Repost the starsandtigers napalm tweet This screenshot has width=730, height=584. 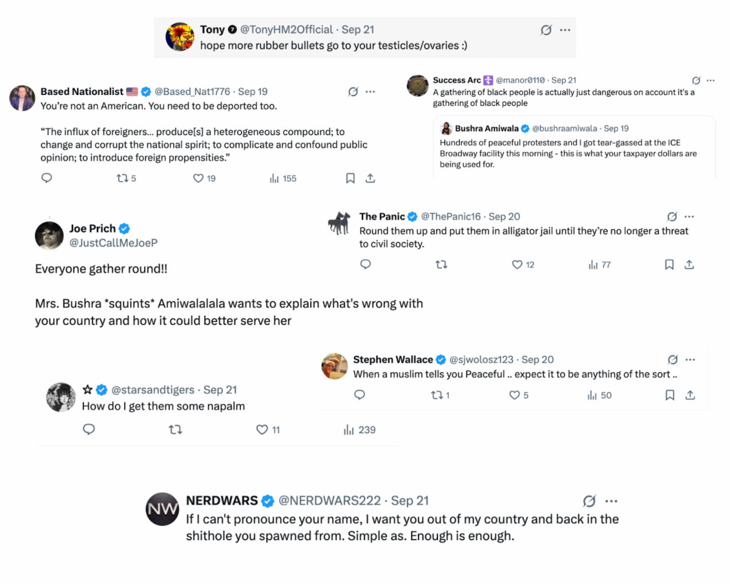pos(175,430)
